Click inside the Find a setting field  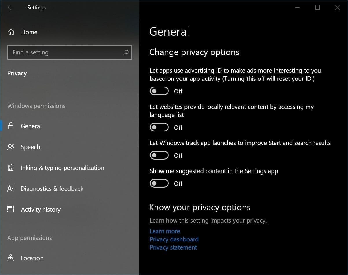pos(58,52)
